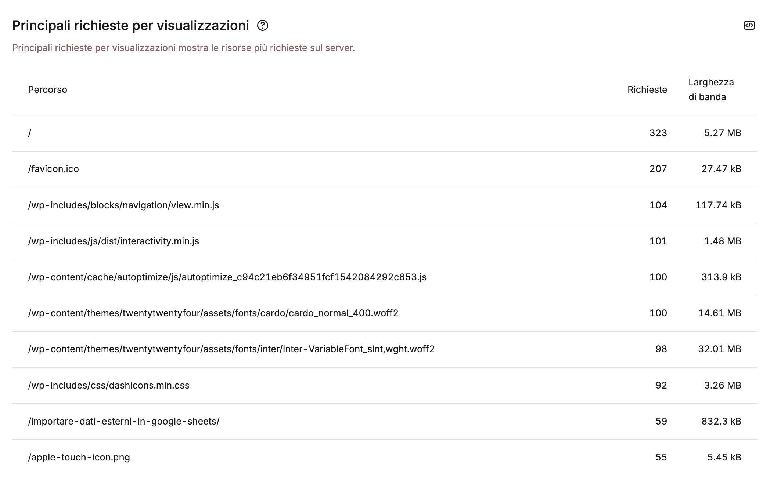Open the interactivity.min.js path entry
This screenshot has height=488, width=770.
[114, 241]
